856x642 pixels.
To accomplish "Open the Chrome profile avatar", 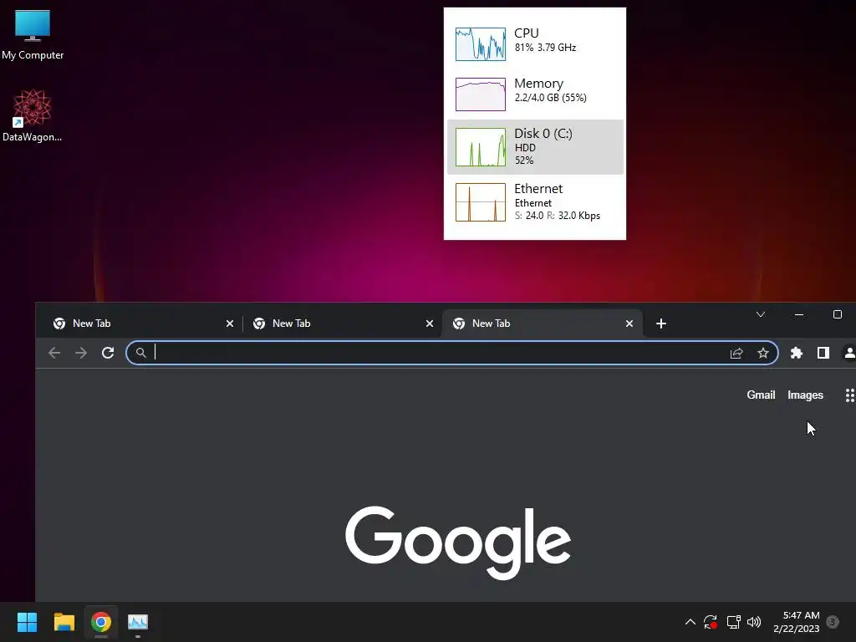I will pos(849,353).
